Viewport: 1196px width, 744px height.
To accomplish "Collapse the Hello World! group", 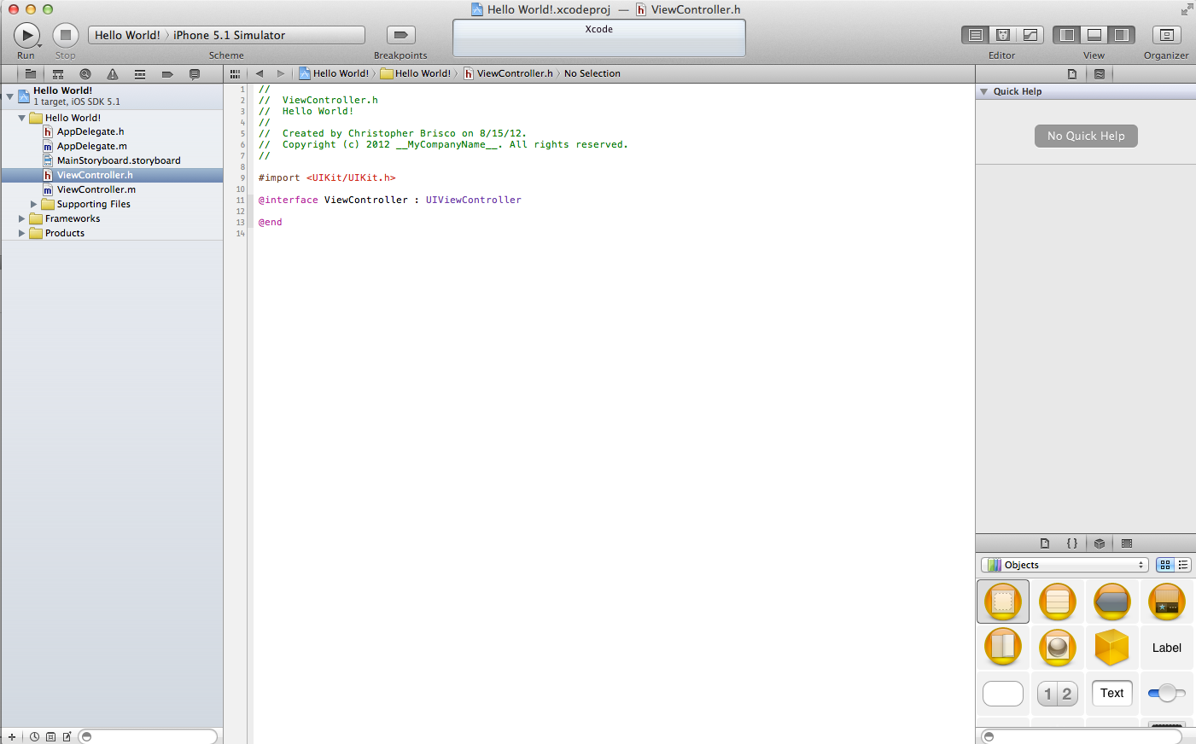I will (x=21, y=117).
